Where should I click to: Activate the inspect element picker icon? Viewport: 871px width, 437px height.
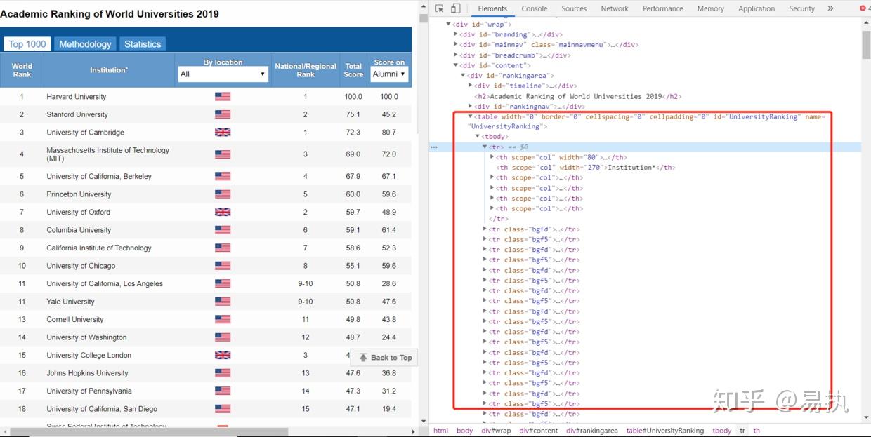click(x=439, y=8)
